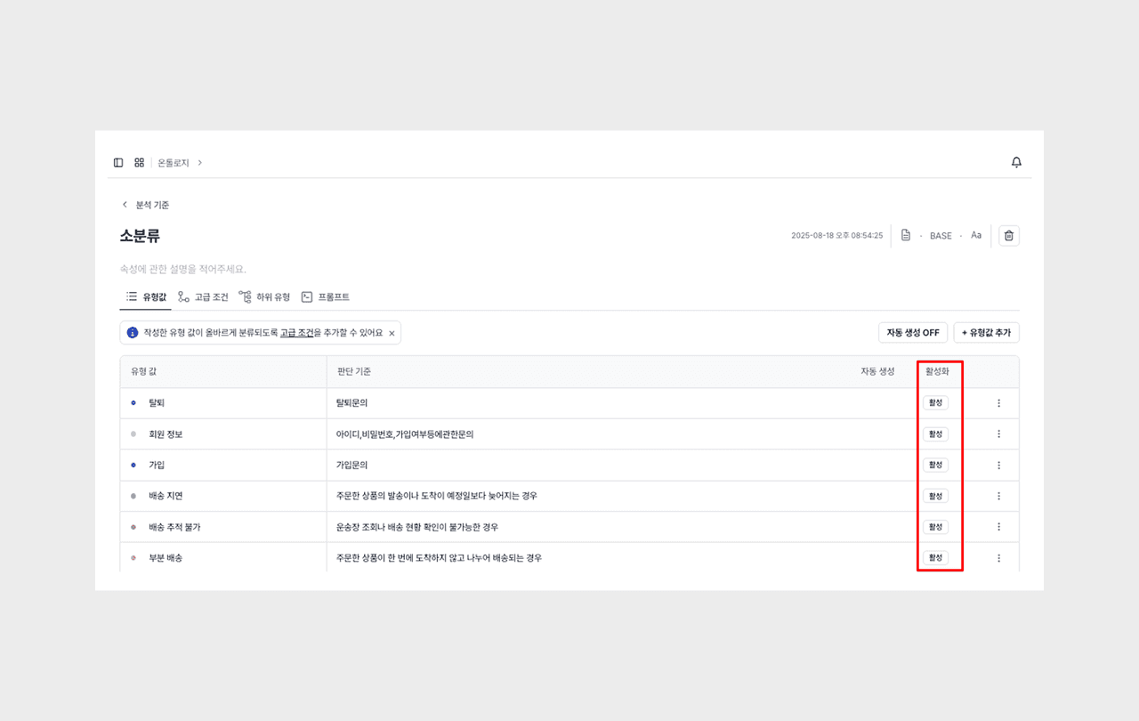Image resolution: width=1139 pixels, height=721 pixels.
Task: Click criteria text about 예정일보다 늦어지는 경우
Action: (436, 496)
